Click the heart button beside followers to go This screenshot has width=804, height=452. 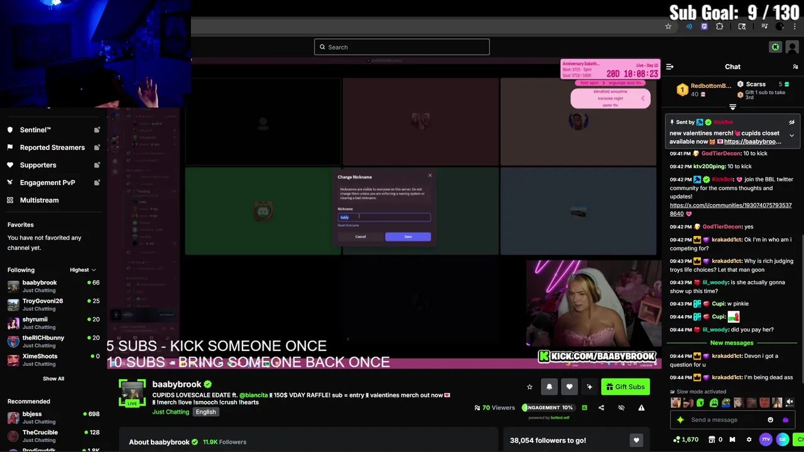coord(636,441)
